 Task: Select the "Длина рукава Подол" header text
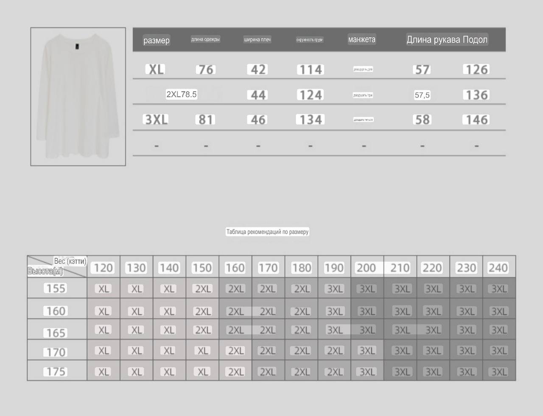click(x=447, y=39)
